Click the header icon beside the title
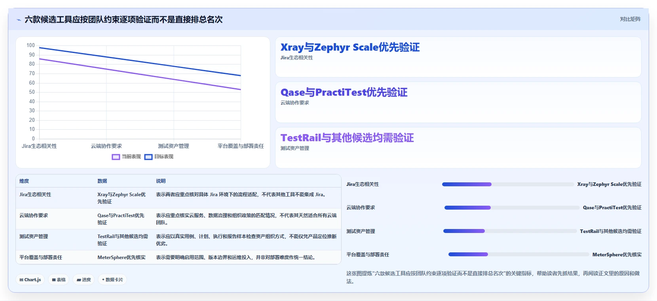This screenshot has height=301, width=657. (x=19, y=20)
